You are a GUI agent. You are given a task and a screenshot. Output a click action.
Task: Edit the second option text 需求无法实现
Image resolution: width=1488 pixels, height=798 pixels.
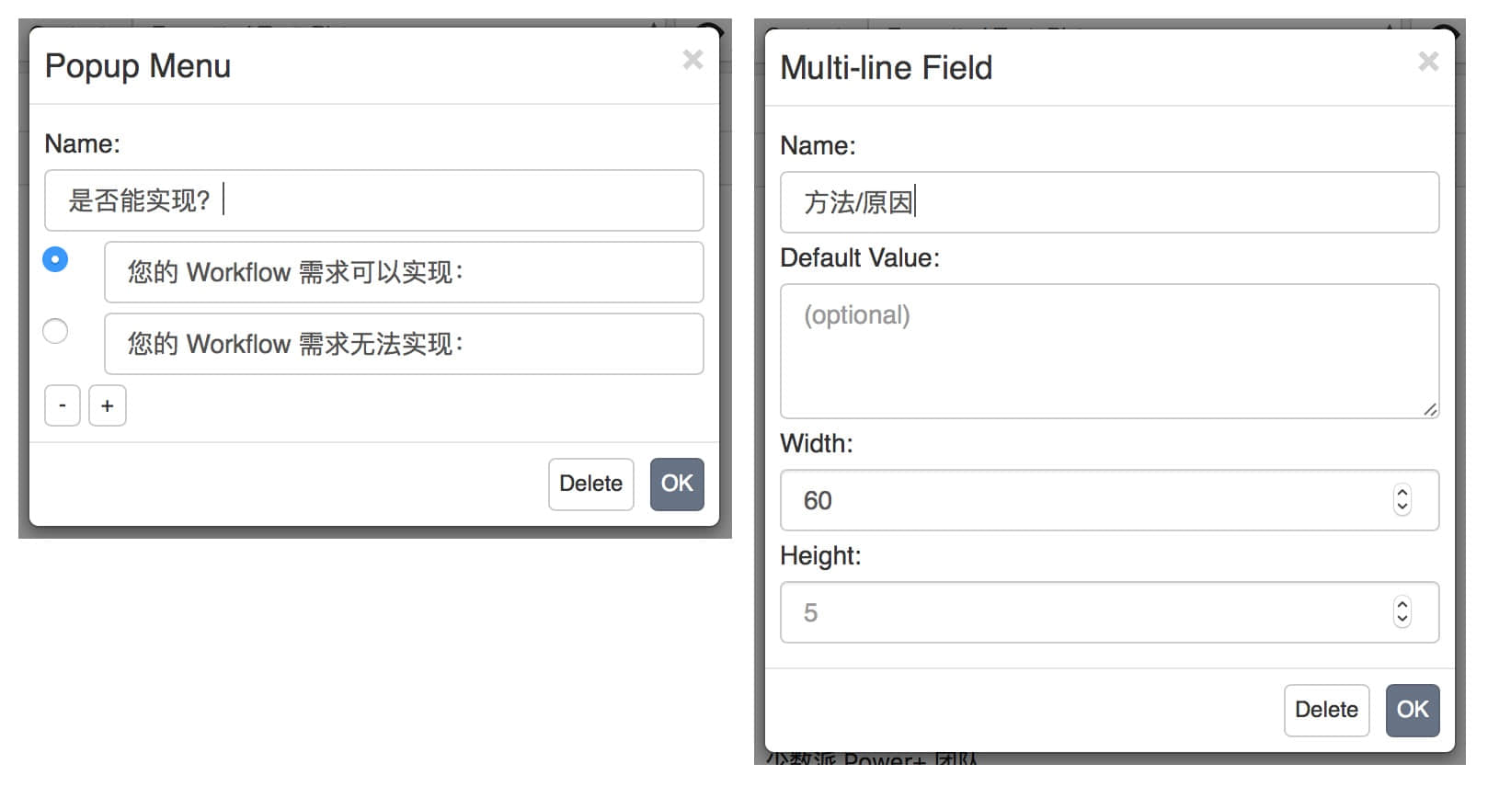[x=403, y=344]
